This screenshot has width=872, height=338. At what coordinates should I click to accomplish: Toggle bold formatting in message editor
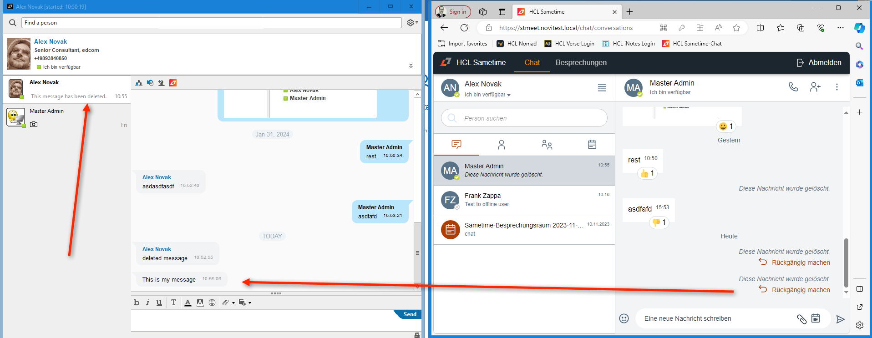coord(137,303)
